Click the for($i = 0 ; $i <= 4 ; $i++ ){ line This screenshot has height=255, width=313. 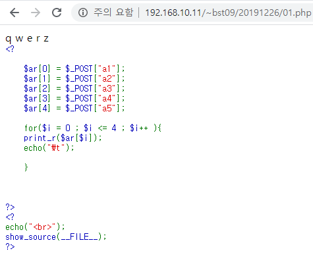point(93,128)
